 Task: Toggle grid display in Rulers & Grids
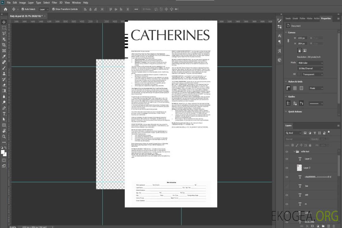point(295,88)
